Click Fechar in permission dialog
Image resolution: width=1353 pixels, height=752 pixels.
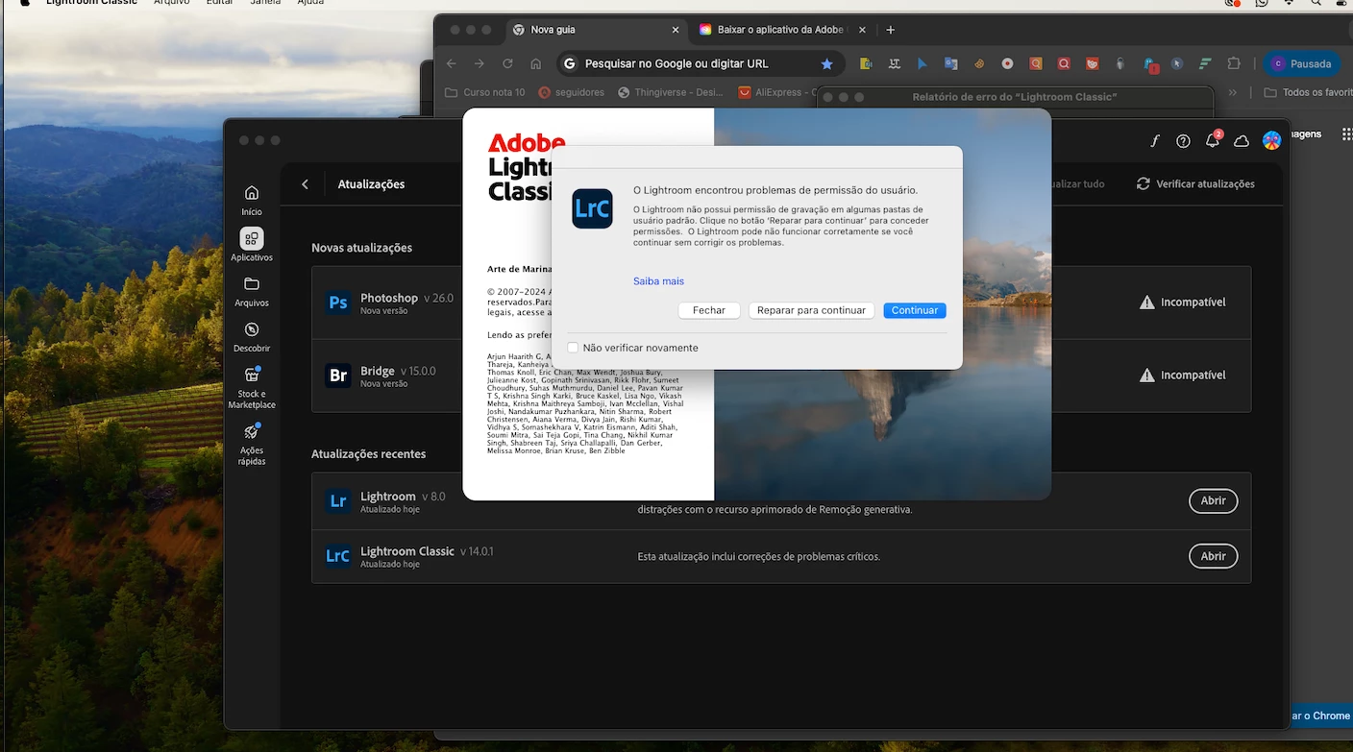(x=709, y=310)
